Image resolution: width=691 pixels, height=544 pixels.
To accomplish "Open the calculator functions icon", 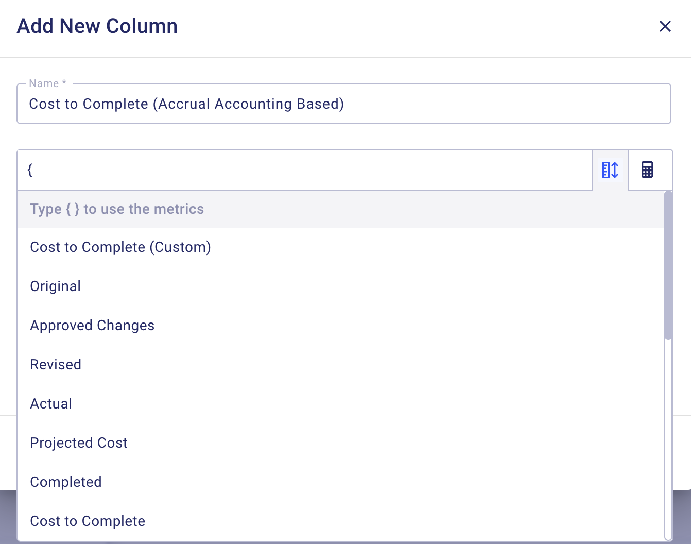I will click(x=647, y=170).
